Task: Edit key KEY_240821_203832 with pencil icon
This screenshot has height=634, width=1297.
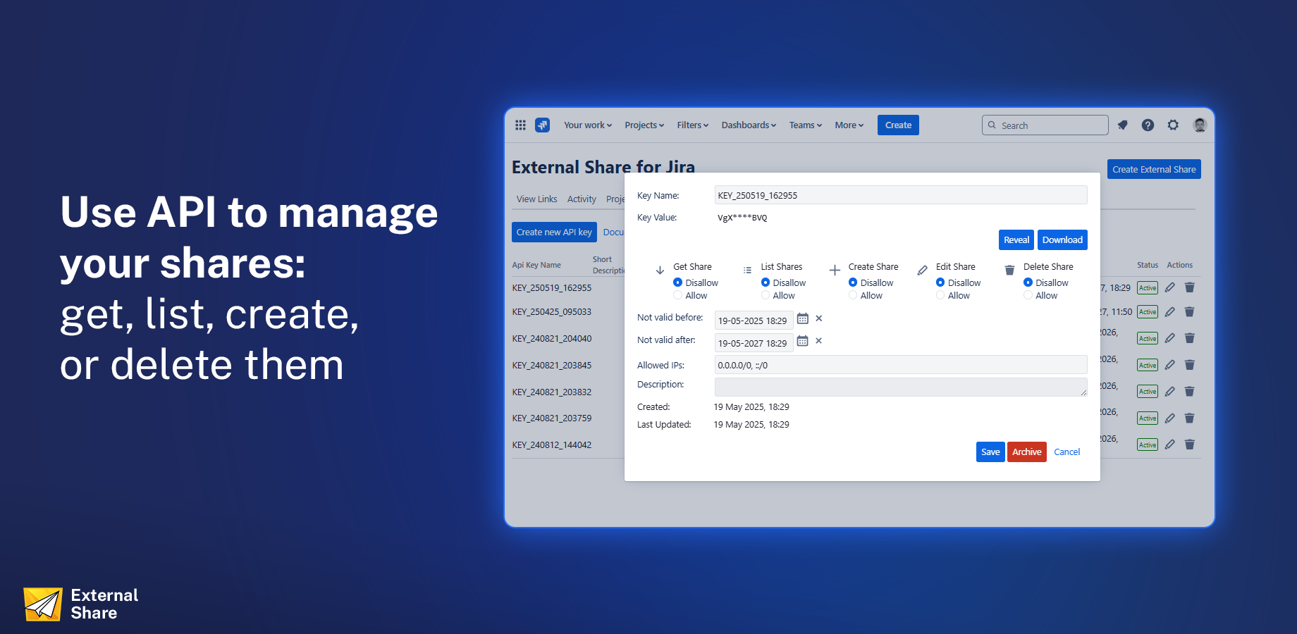Action: 1170,392
